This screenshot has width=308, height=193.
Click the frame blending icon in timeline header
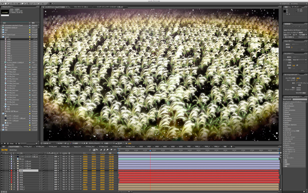(104, 150)
